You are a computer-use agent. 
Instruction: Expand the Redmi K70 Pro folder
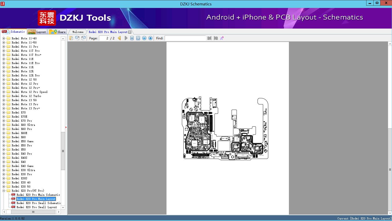[4, 121]
